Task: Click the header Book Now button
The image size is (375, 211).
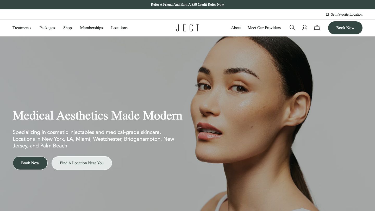Action: click(345, 28)
